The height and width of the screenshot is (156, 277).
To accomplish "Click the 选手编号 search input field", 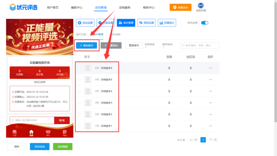I will (201, 45).
